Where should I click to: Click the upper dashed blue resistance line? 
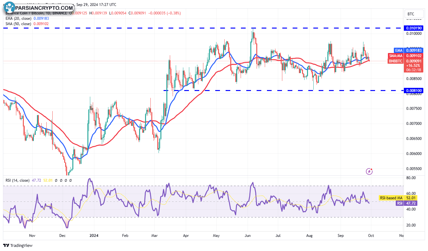157,28
